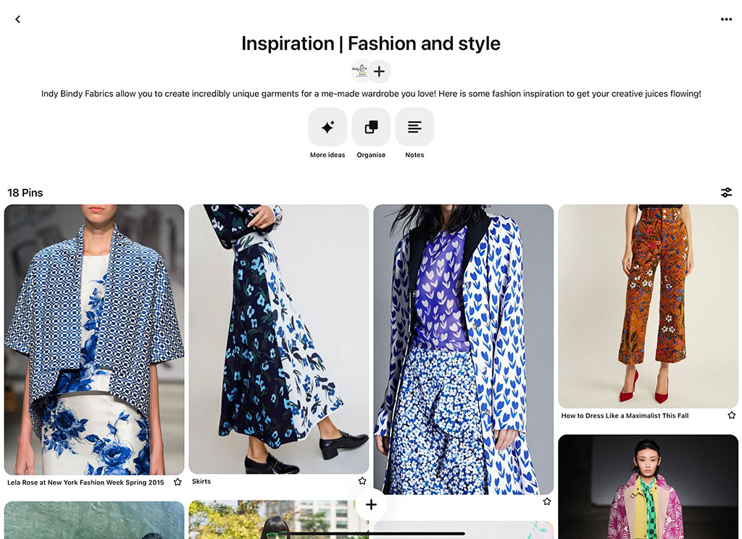742x539 pixels.
Task: Favourite the Maximalist This Fall pin
Action: tap(731, 415)
